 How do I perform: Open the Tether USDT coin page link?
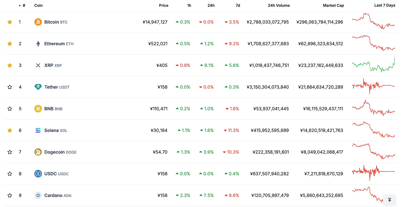pyautogui.click(x=57, y=87)
